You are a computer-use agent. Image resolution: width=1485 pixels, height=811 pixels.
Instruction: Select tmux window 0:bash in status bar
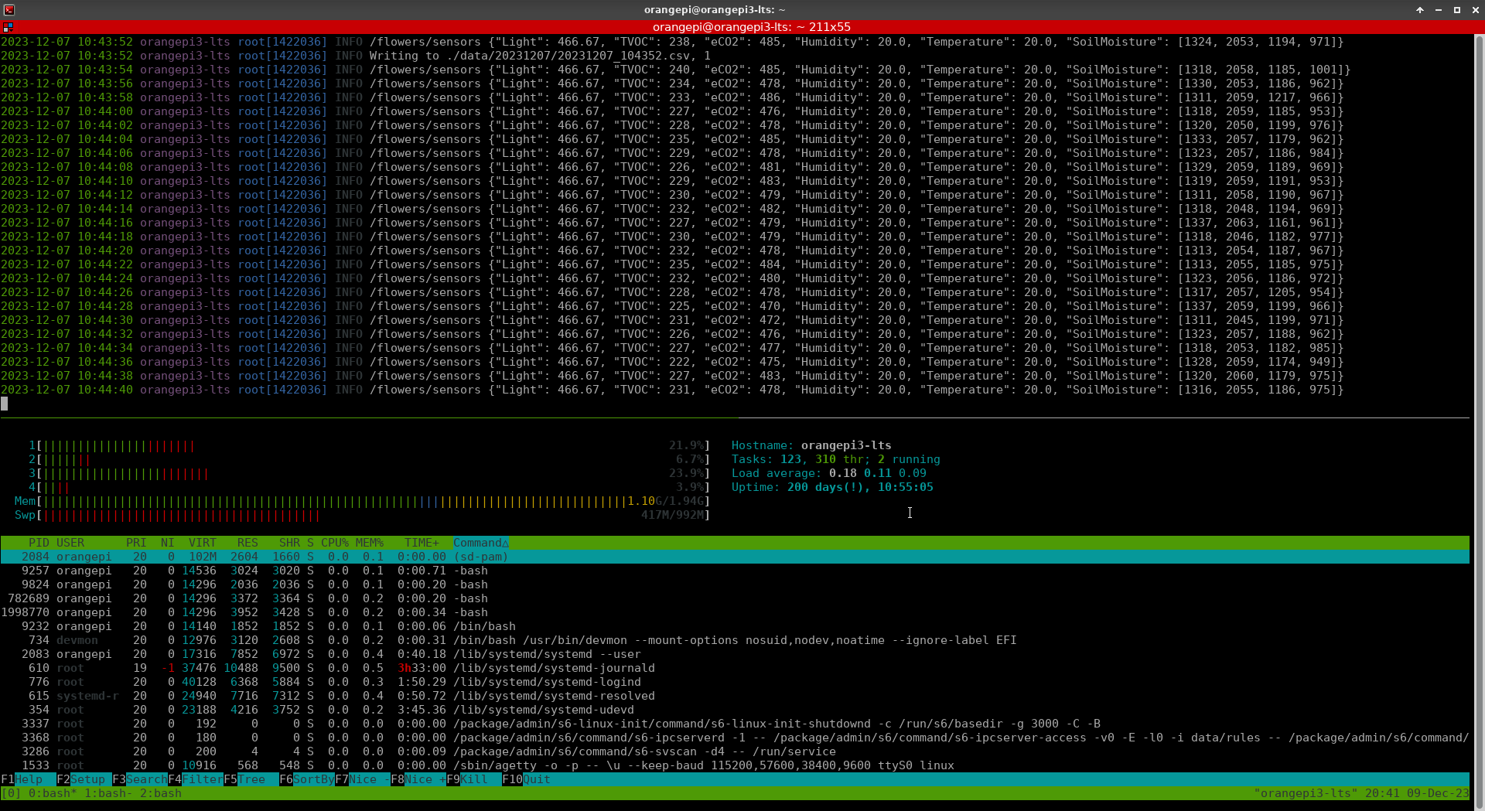point(53,793)
